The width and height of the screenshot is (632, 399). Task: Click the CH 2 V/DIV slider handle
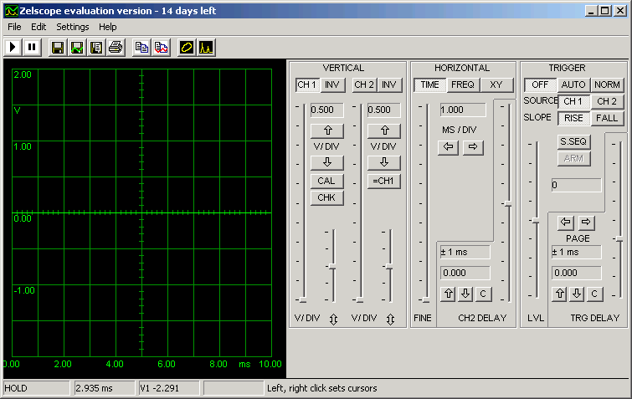click(x=360, y=300)
